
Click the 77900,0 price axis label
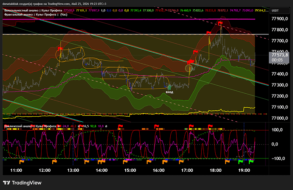coord(280,19)
